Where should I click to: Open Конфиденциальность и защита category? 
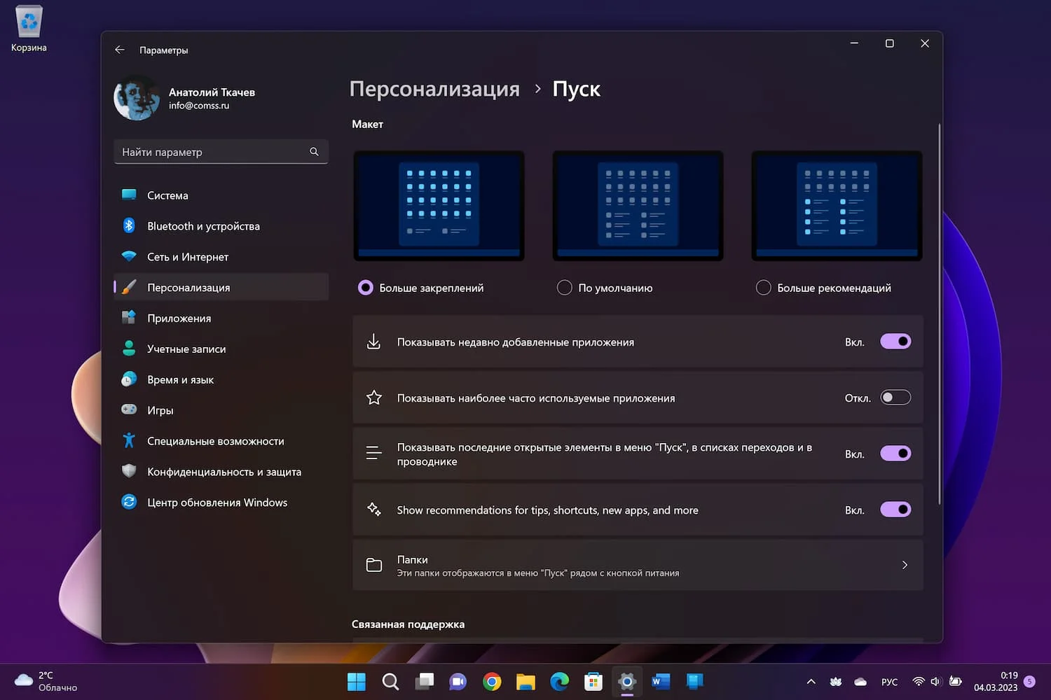click(221, 472)
